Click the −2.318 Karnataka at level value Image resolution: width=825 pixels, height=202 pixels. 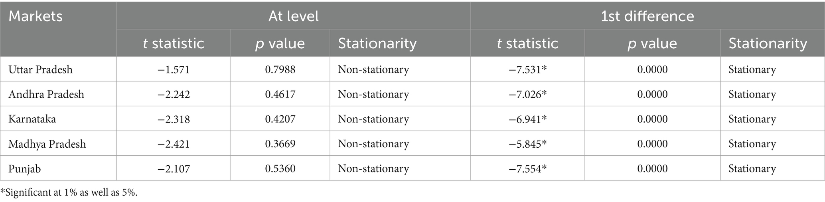(x=174, y=119)
